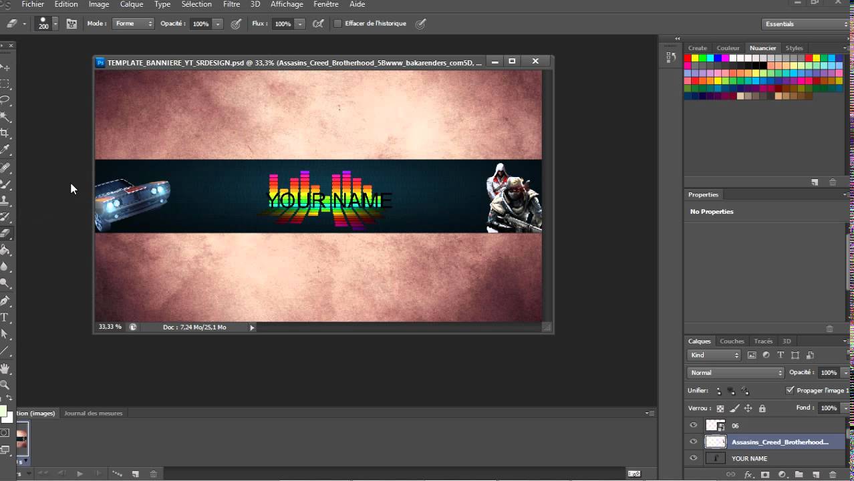The height and width of the screenshot is (481, 854).
Task: Lock transparent pixels checkerboard icon
Action: coord(720,408)
